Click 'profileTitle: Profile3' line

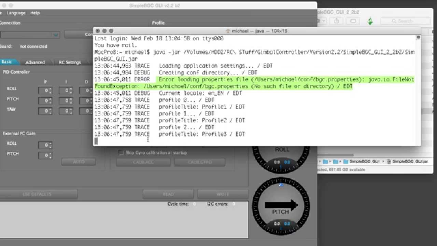[170, 134]
